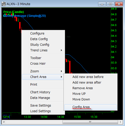Click the chart icon in title bar

click(x=4, y=4)
